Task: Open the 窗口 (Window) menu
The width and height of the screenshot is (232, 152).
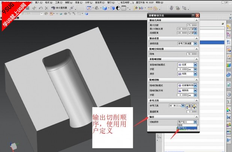Action: 111,3
